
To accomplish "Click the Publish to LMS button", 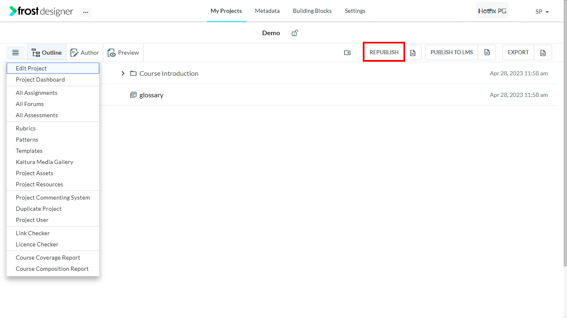I will coord(452,53).
